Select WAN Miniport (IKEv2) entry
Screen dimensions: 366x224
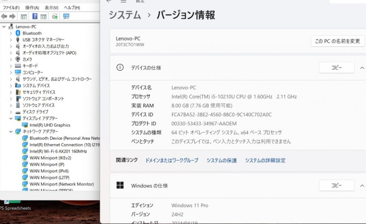click(x=50, y=158)
